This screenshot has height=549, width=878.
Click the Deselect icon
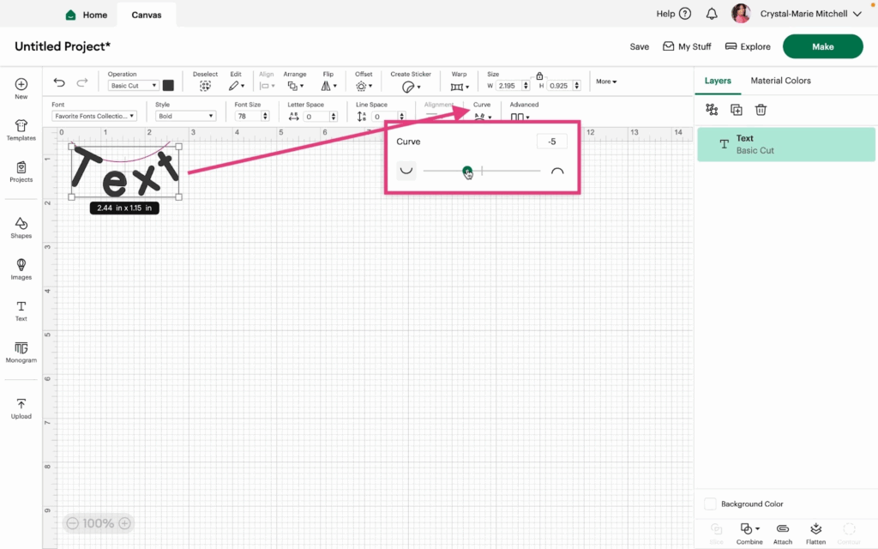pos(206,86)
